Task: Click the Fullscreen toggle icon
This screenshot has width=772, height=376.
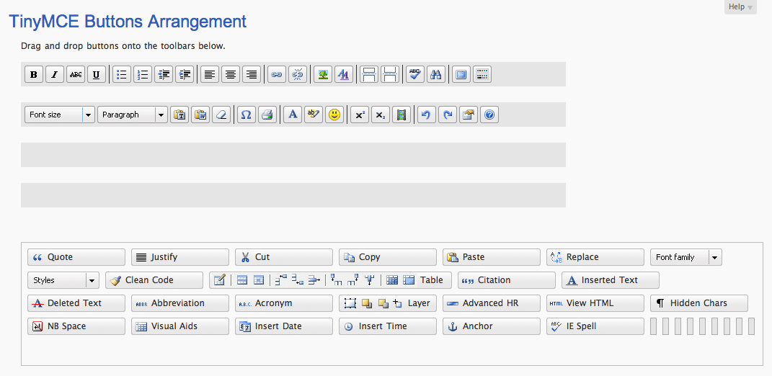Action: click(461, 74)
